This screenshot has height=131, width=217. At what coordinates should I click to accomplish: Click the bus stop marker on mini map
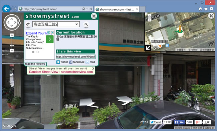167,45
